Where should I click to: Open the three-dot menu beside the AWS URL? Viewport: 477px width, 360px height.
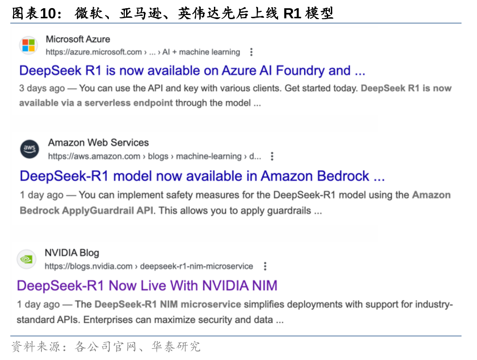pos(272,156)
